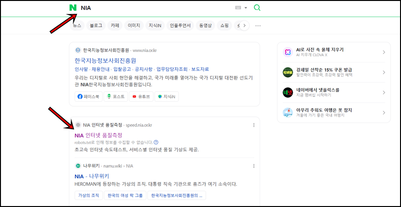Open the three-dot more options menu beside tabs
The image size is (401, 207).
coord(258,26)
